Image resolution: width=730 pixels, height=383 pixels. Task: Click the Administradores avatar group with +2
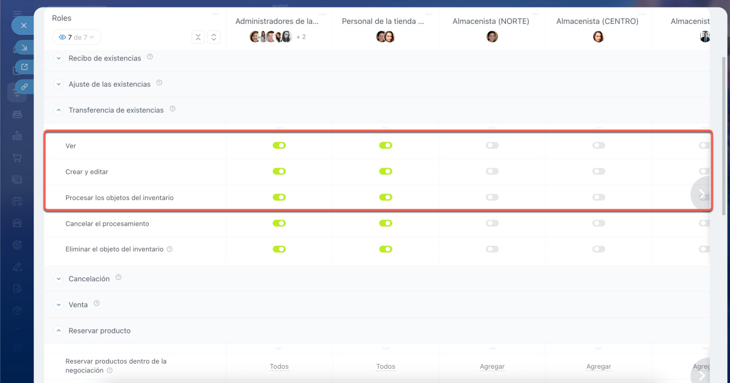coord(278,37)
